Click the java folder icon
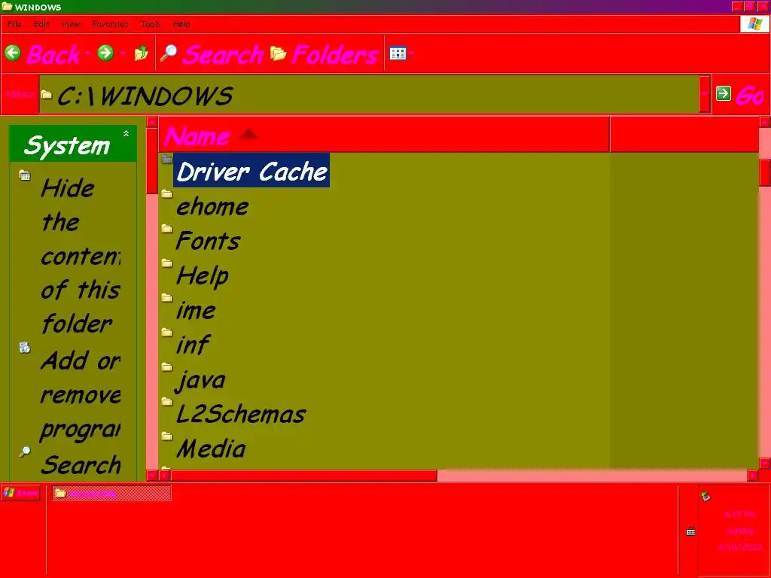The width and height of the screenshot is (771, 578). (167, 367)
